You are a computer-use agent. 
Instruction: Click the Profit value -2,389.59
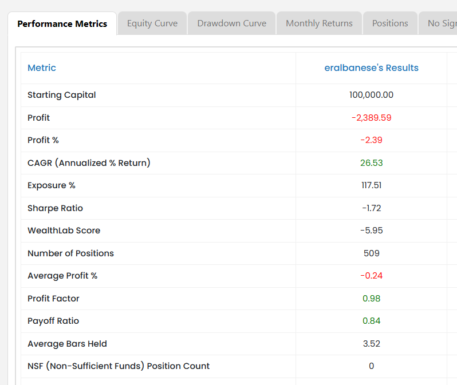(371, 118)
